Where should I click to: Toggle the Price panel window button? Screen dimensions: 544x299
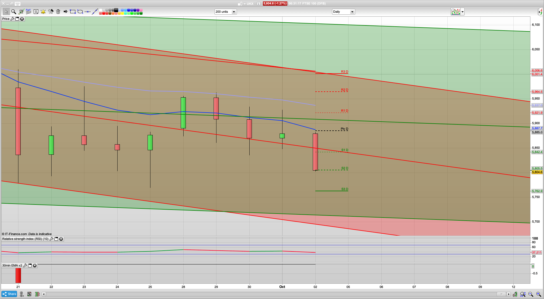[x=17, y=19]
